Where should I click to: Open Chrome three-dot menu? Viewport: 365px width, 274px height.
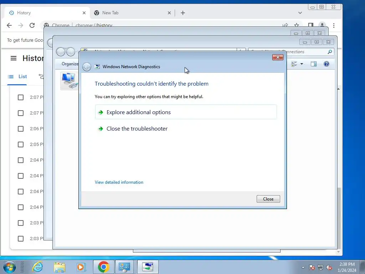[334, 25]
